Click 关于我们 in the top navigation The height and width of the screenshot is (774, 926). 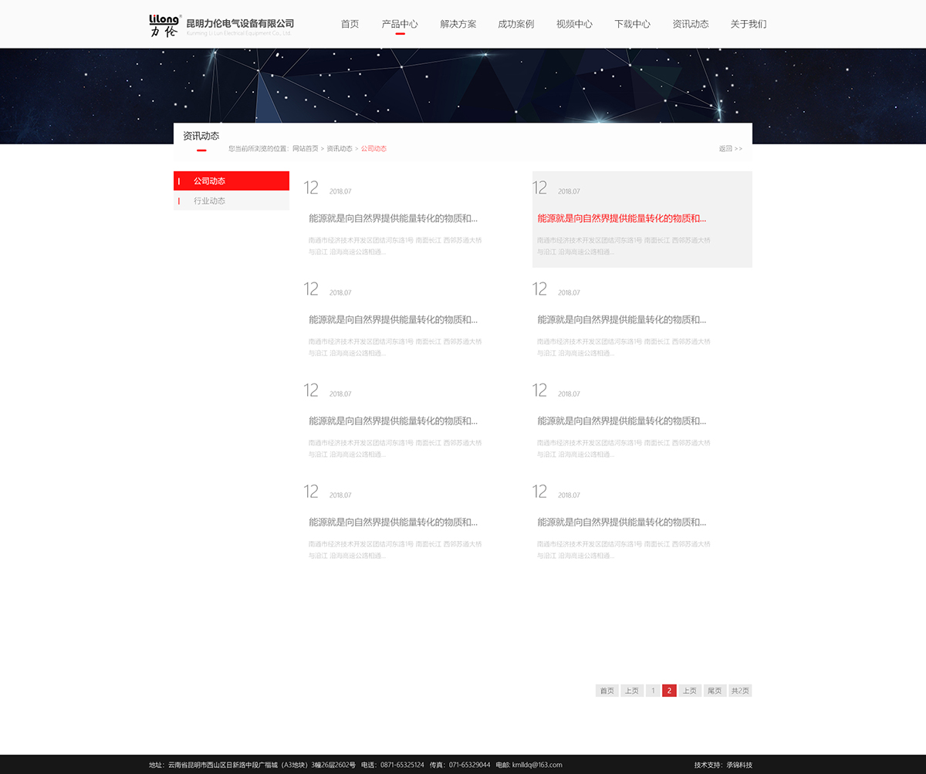click(x=748, y=24)
